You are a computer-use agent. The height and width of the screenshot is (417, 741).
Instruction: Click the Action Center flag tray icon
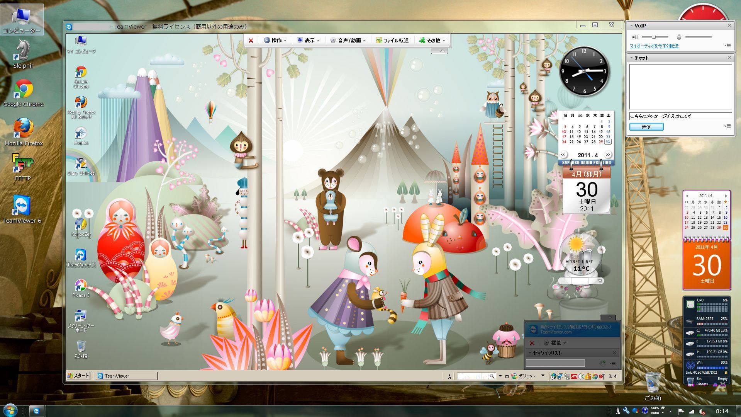(x=681, y=412)
